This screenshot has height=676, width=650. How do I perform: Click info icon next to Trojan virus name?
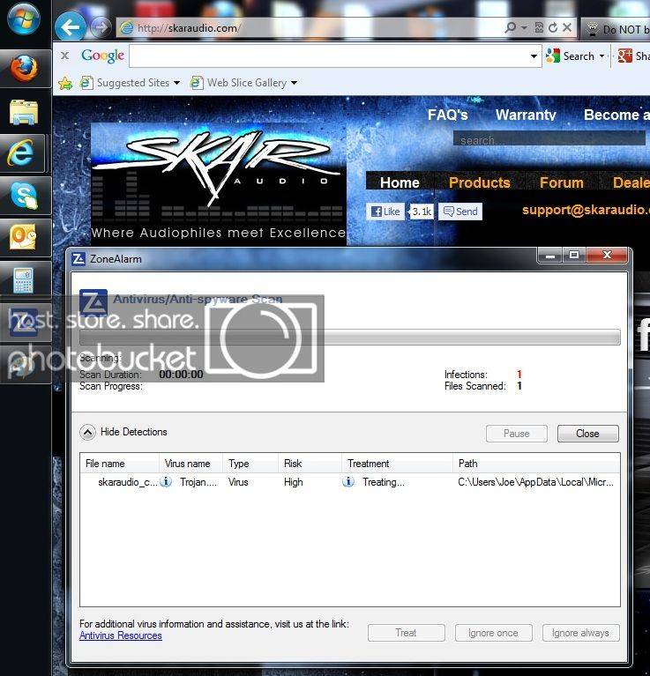point(166,481)
